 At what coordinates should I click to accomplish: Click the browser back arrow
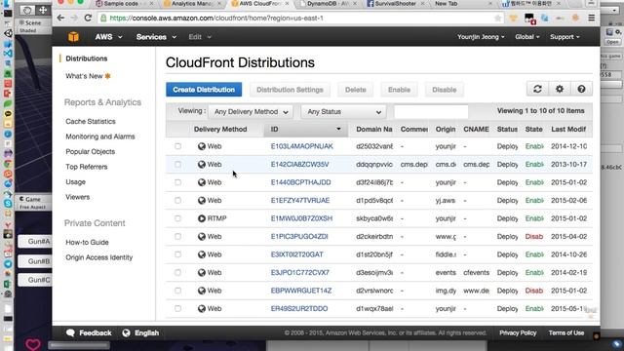coord(60,18)
